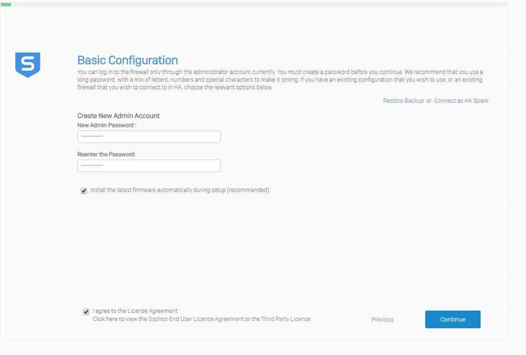Image resolution: width=526 pixels, height=355 pixels.
Task: Uncheck the automatic firmware install checkbox
Action: pyautogui.click(x=84, y=191)
